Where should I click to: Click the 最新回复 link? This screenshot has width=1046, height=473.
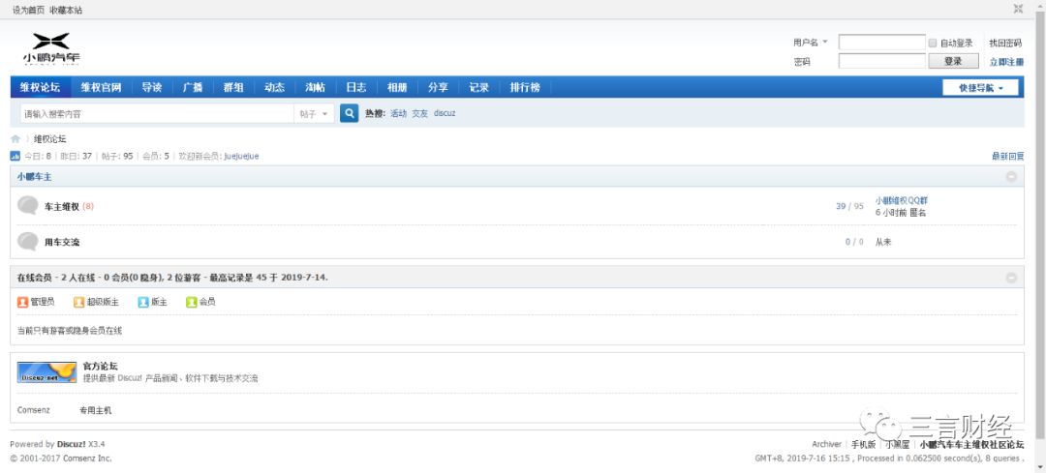tap(1007, 156)
